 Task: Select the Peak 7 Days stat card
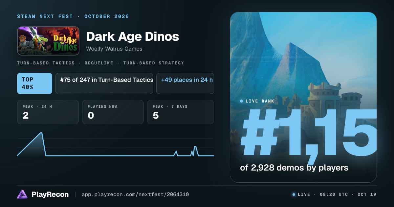coord(181,112)
